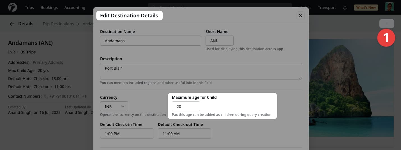
Task: Set the Default Check-out Time field
Action: [x=184, y=133]
